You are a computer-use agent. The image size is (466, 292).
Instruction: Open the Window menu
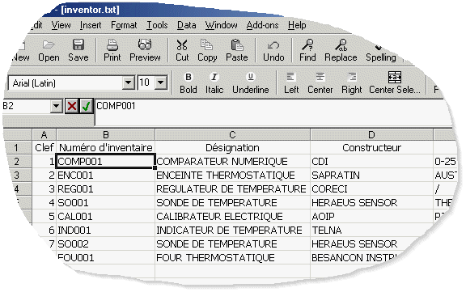click(221, 25)
